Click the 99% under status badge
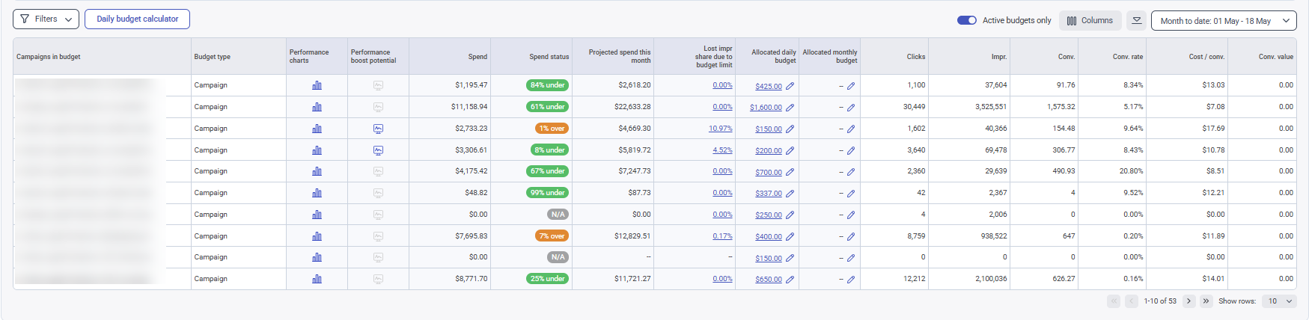1309x320 pixels. click(548, 193)
